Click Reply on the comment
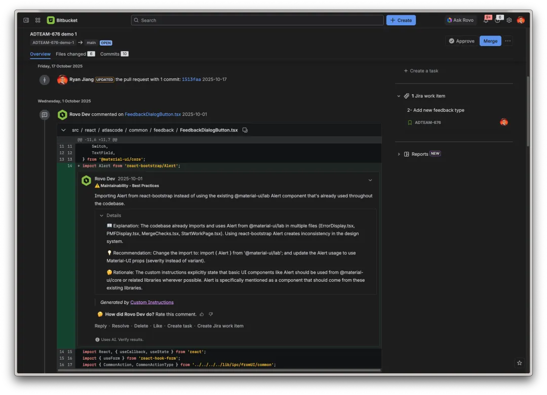Image resolution: width=547 pixels, height=395 pixels. 100,326
